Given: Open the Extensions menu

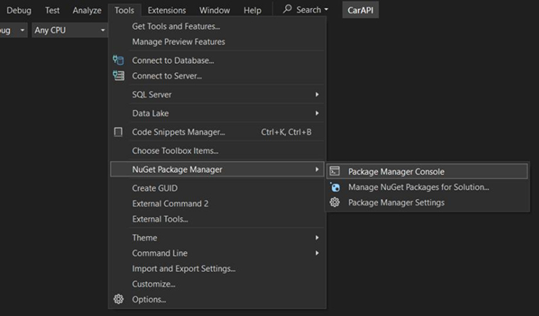Looking at the screenshot, I should click(167, 11).
